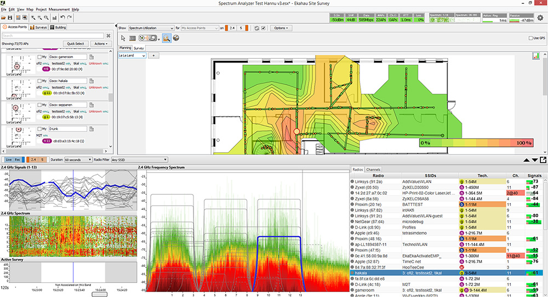Click the up triangle above radio list
Image resolution: width=548 pixels, height=297 pixels.
click(x=526, y=160)
